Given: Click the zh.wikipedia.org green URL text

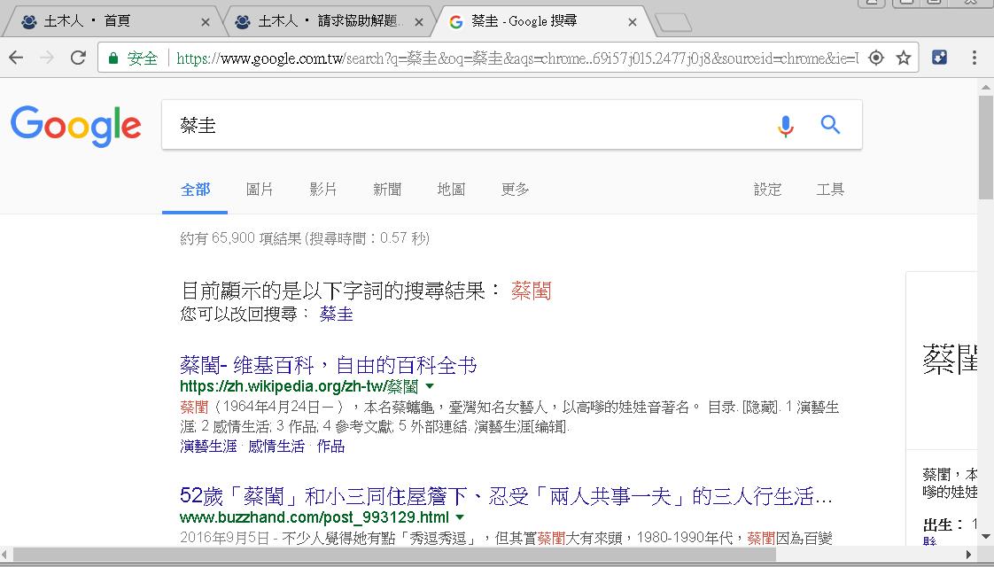Looking at the screenshot, I should tap(299, 386).
